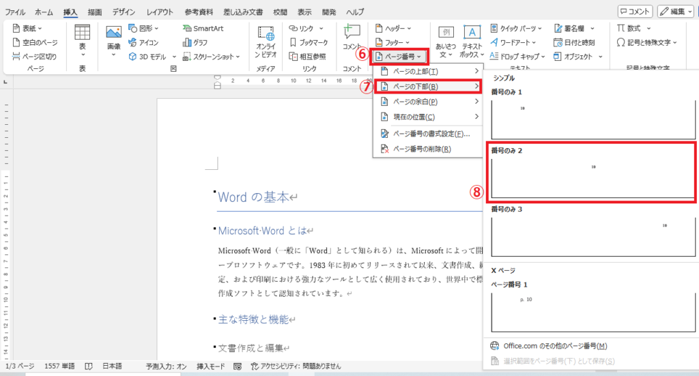
Task: Switch to the デザイン tab
Action: pyautogui.click(x=124, y=12)
